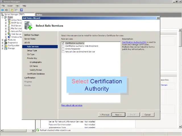Go to CA Type wizard step

[x=31, y=54]
